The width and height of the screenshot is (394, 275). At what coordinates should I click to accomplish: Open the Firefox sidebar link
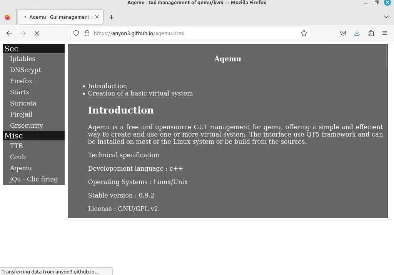point(21,81)
